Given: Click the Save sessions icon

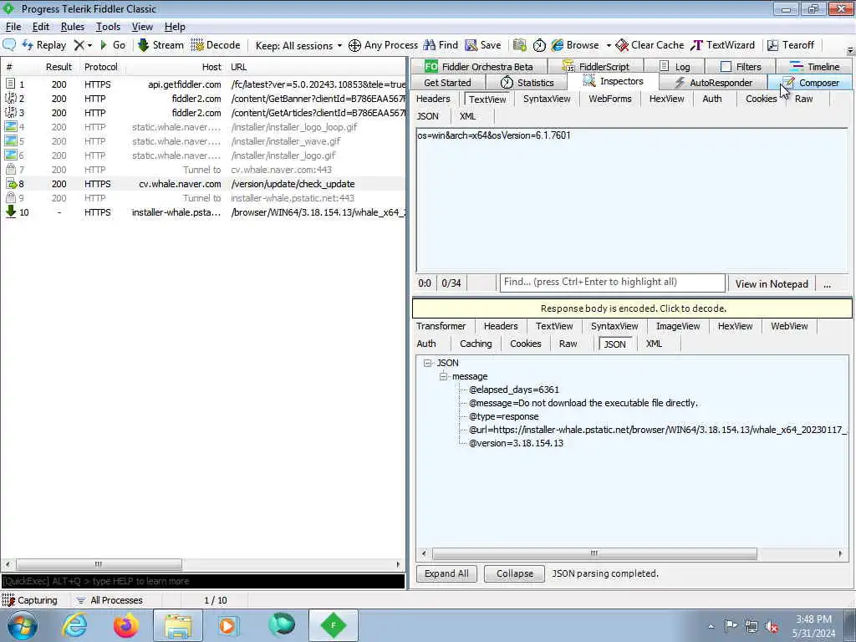Looking at the screenshot, I should (482, 45).
